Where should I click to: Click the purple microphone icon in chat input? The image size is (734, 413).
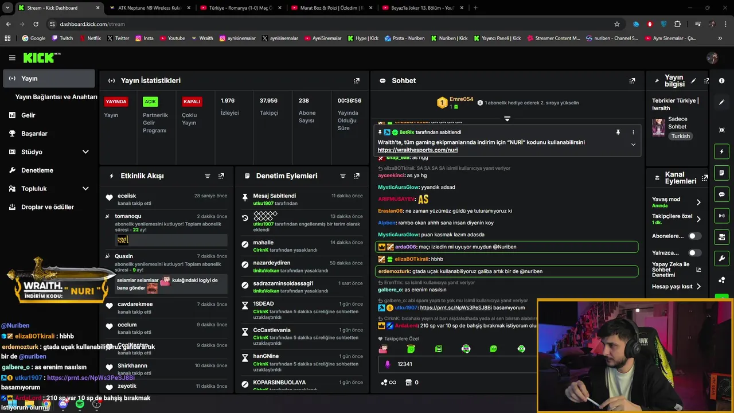pyautogui.click(x=388, y=364)
